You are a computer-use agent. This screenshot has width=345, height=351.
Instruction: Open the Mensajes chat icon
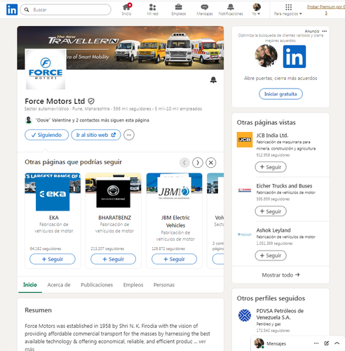205,10
